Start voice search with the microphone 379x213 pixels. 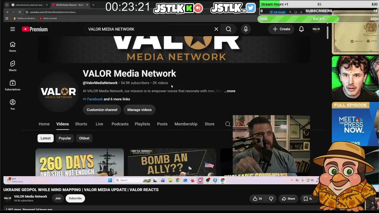[246, 29]
